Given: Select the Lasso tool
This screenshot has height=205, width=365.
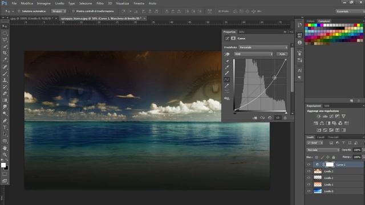Looking at the screenshot, I should (x=5, y=40).
